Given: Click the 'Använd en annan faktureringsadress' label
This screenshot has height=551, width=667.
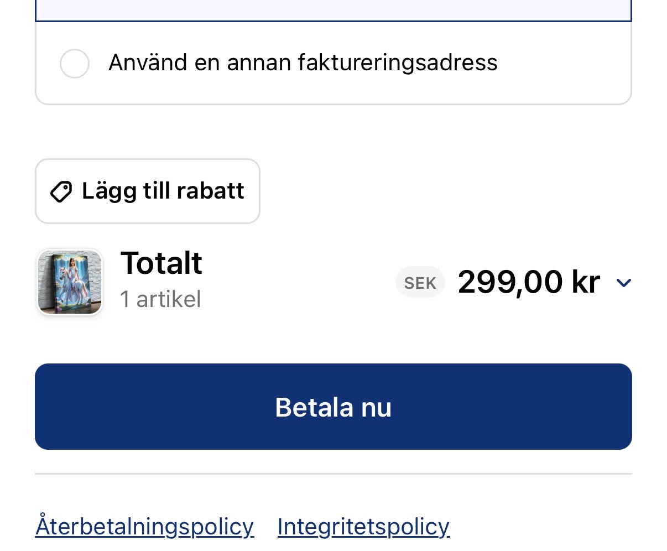Looking at the screenshot, I should coord(303,63).
